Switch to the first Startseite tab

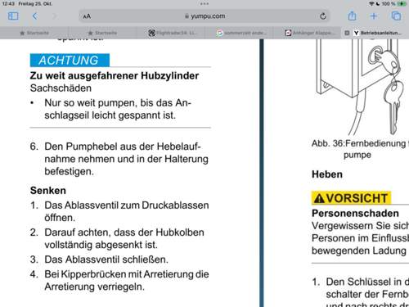pos(34,33)
